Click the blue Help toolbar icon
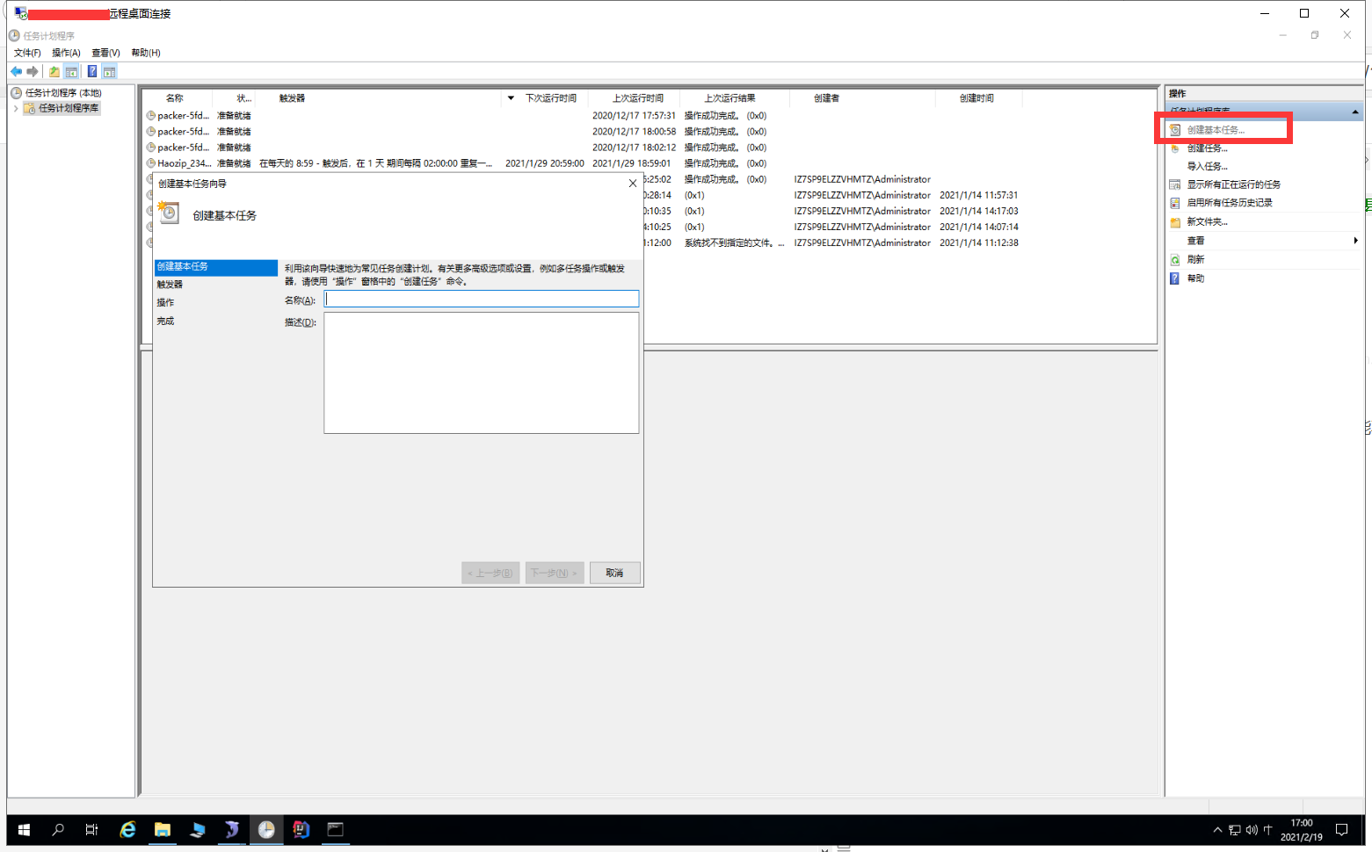Image resolution: width=1372 pixels, height=852 pixels. [x=92, y=71]
